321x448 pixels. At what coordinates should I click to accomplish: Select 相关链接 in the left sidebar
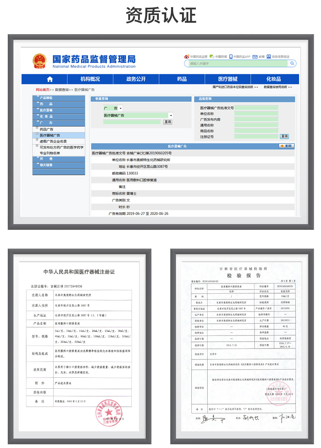click(59, 165)
